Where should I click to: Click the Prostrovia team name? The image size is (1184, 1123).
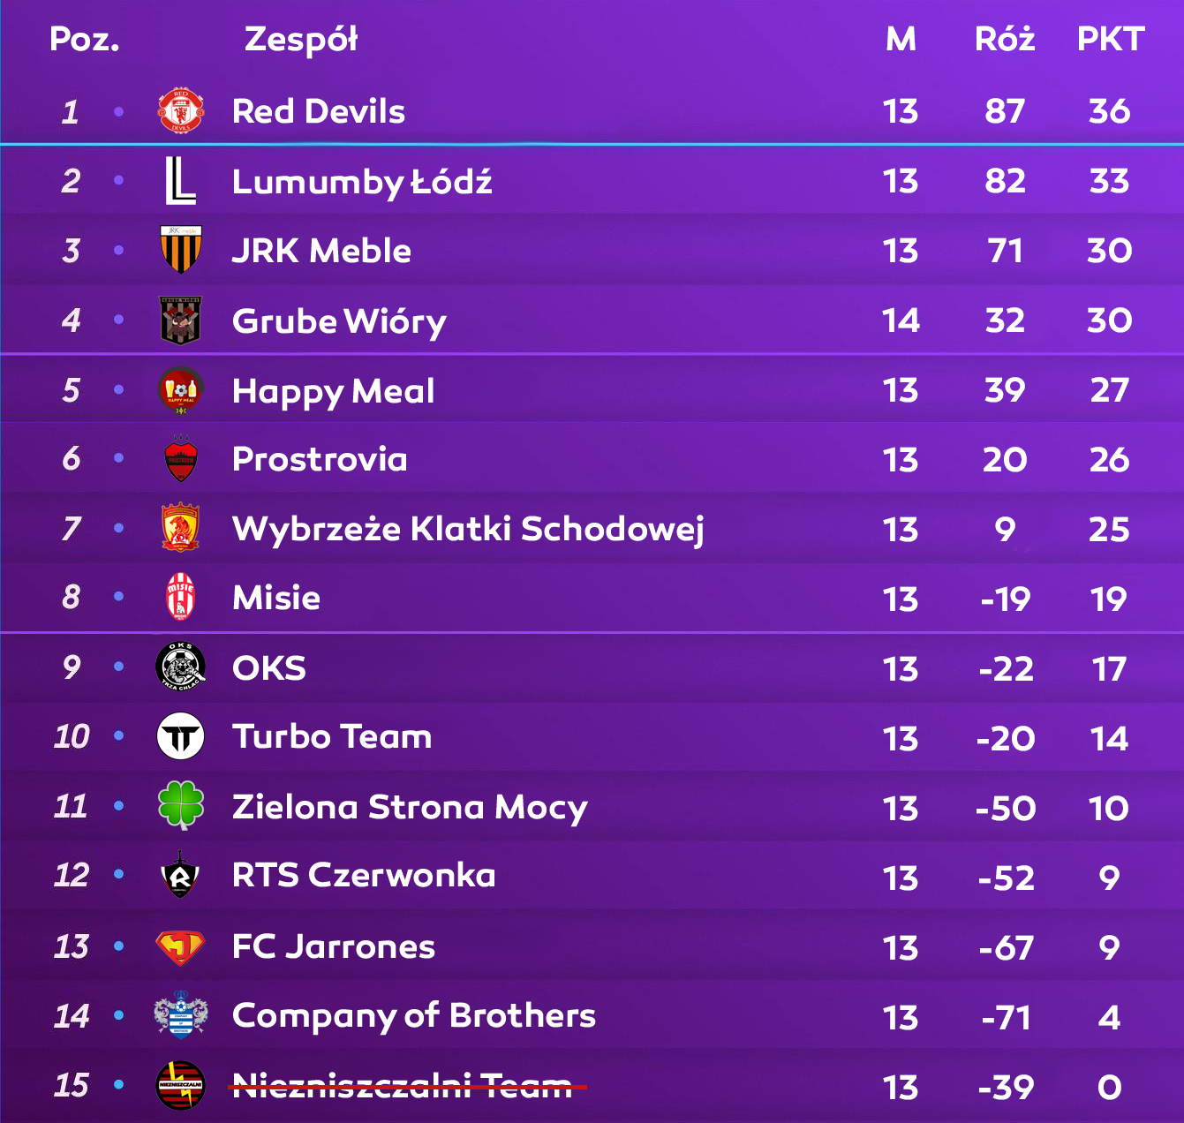320,459
